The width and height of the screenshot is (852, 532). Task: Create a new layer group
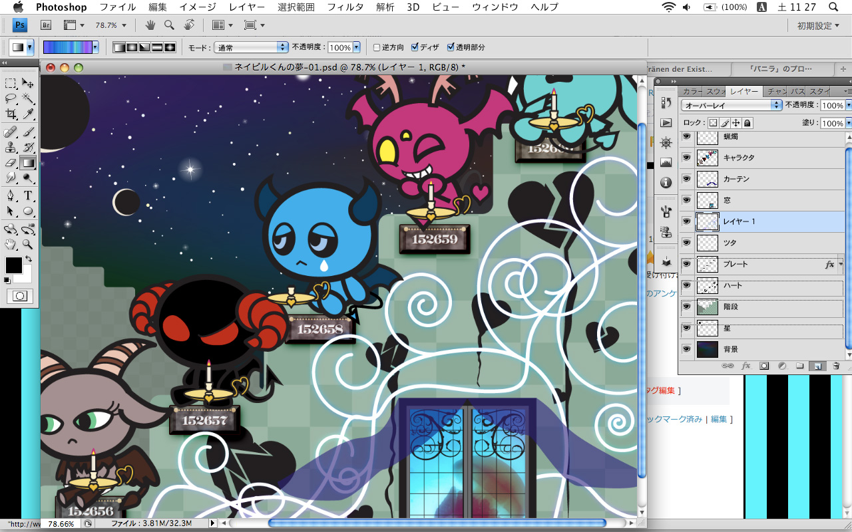800,366
